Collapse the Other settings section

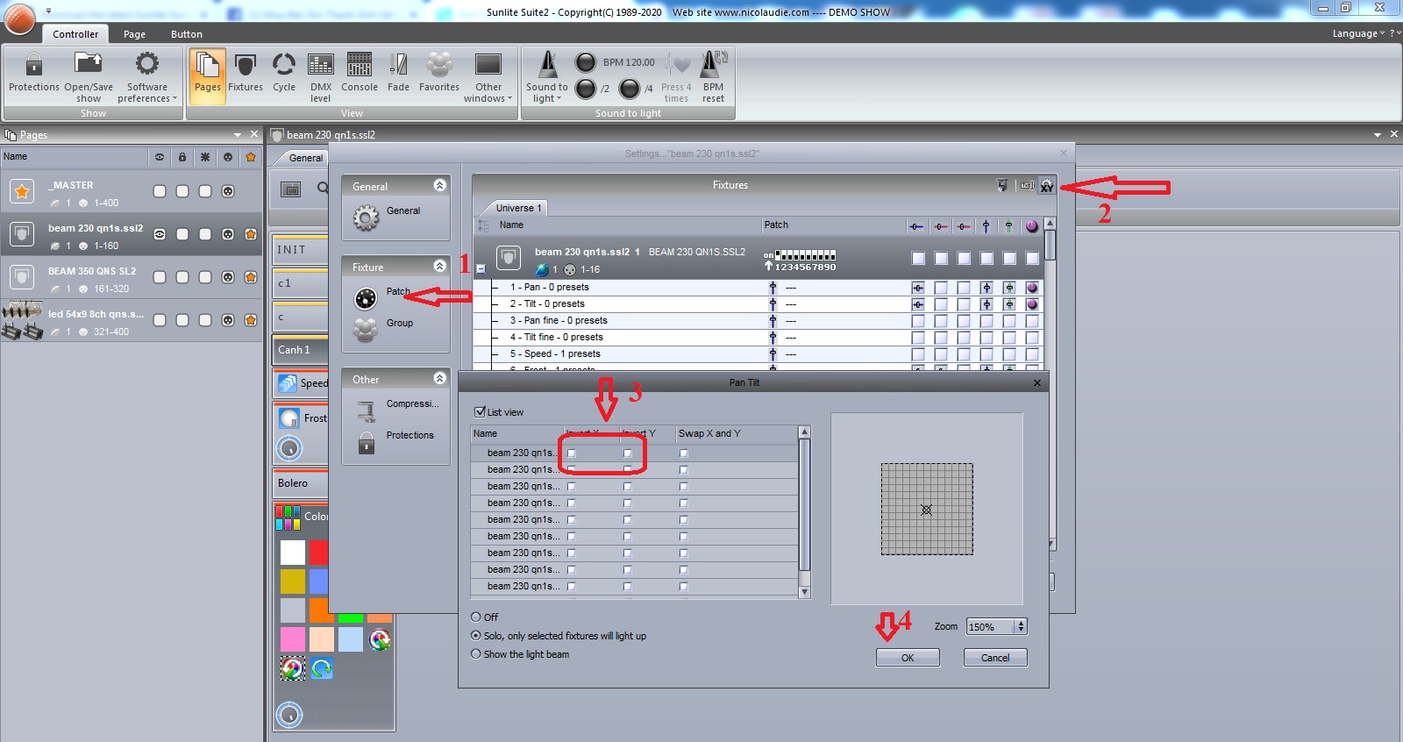point(440,379)
